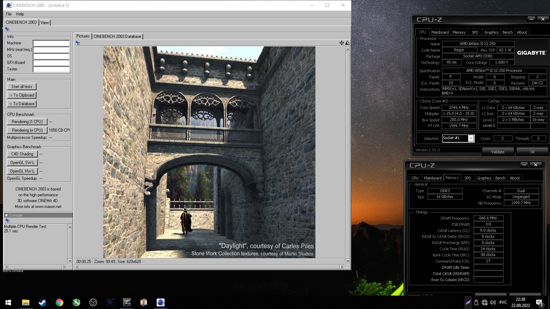Open the green X-logo app on the taskbar
The width and height of the screenshot is (550, 309).
point(76,302)
